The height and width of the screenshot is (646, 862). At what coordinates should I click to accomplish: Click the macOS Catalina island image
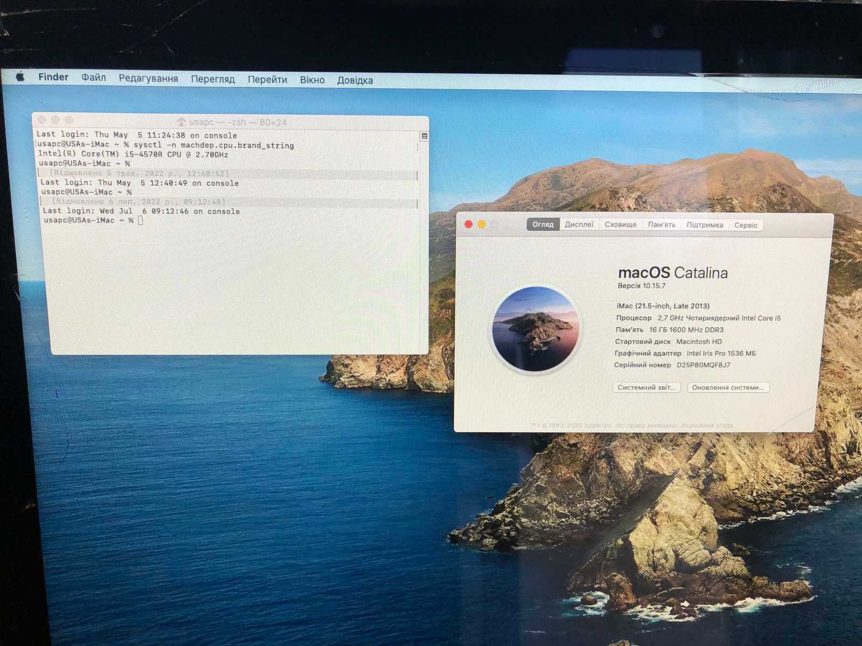(x=536, y=329)
